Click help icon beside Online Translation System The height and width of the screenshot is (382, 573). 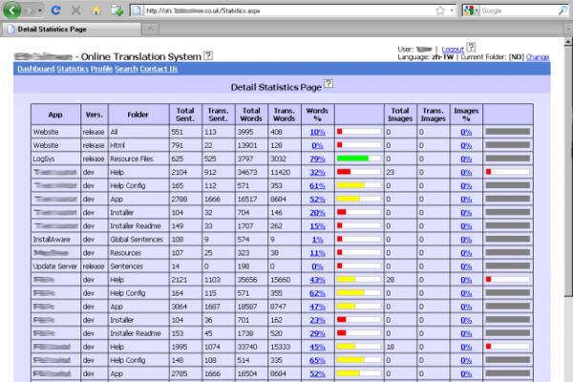[208, 55]
